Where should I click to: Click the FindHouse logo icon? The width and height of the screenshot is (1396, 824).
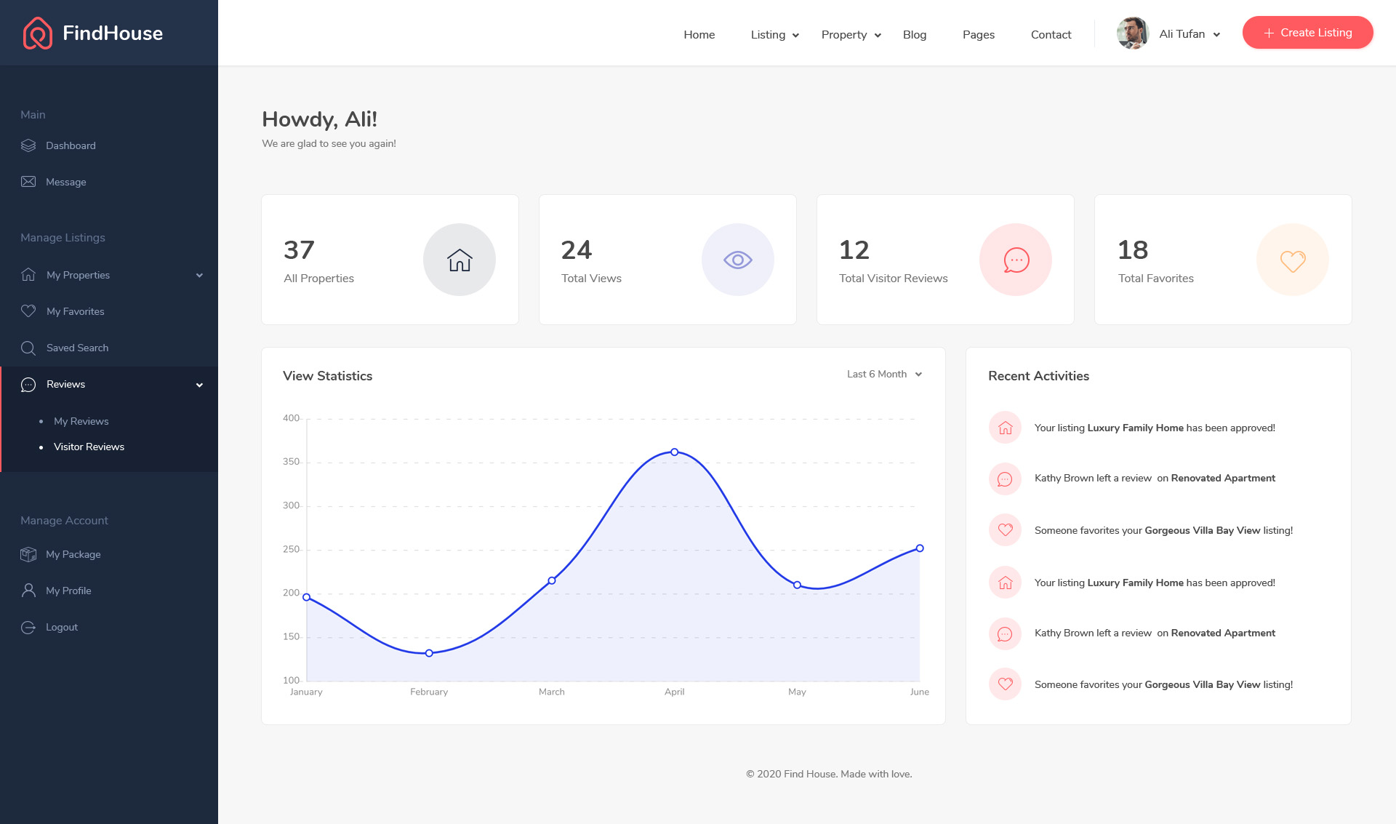pyautogui.click(x=37, y=33)
